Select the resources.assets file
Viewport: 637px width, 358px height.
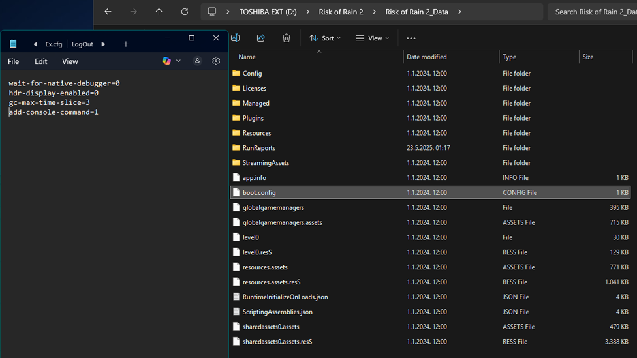pyautogui.click(x=430, y=267)
